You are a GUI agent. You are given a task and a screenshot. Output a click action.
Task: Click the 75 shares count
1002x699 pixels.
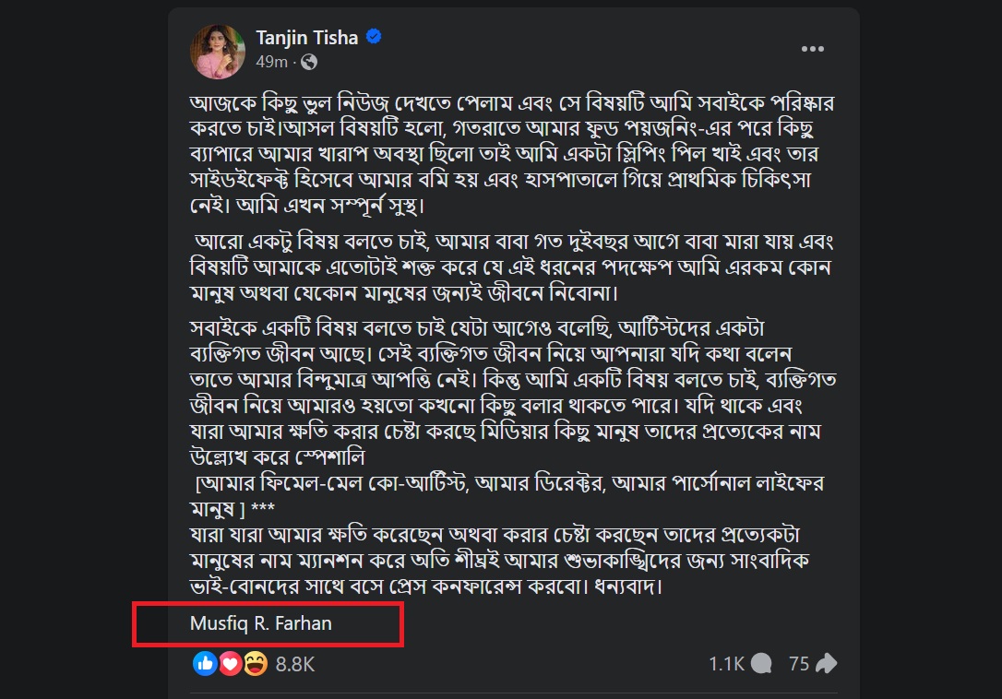(x=799, y=663)
